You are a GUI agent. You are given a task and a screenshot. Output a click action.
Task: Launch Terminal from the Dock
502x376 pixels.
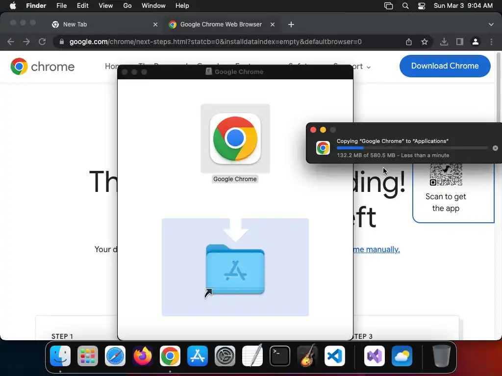[280, 356]
